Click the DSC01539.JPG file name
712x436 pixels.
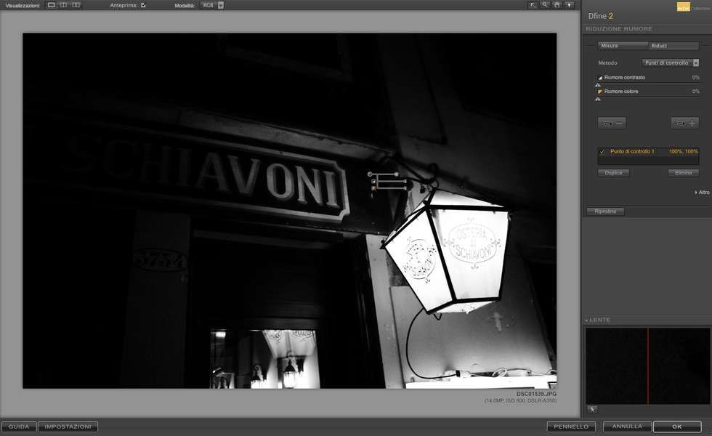coord(536,394)
